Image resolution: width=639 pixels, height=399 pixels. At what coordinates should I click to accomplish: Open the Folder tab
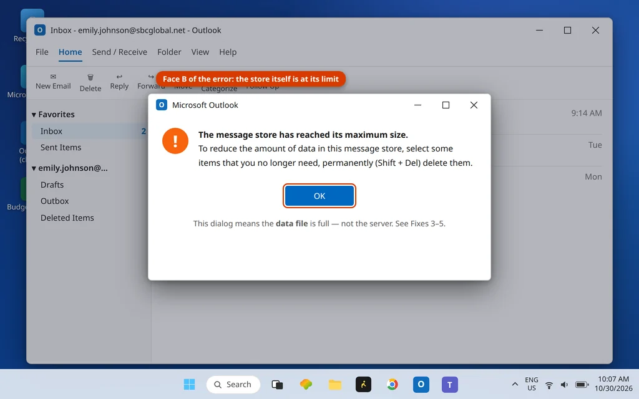(169, 52)
